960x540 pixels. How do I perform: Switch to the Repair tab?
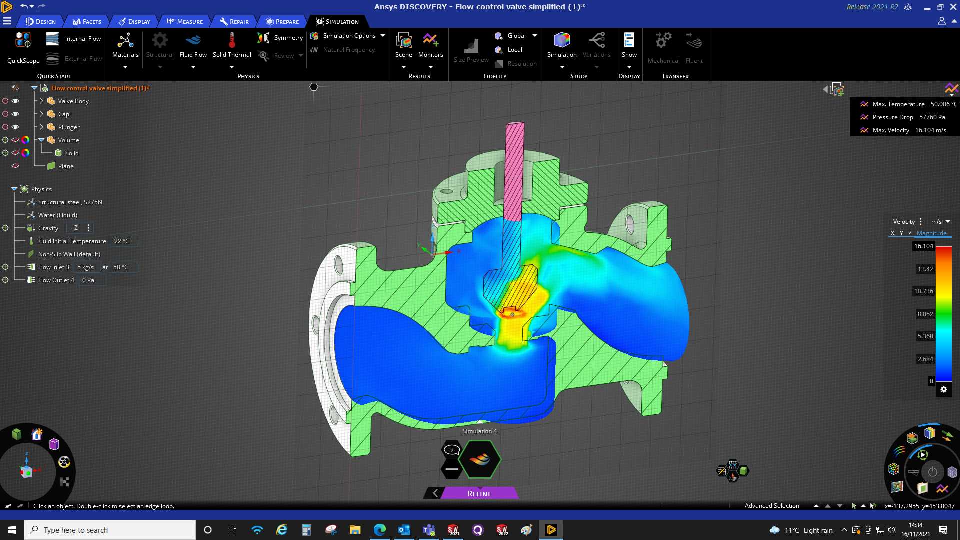[234, 21]
